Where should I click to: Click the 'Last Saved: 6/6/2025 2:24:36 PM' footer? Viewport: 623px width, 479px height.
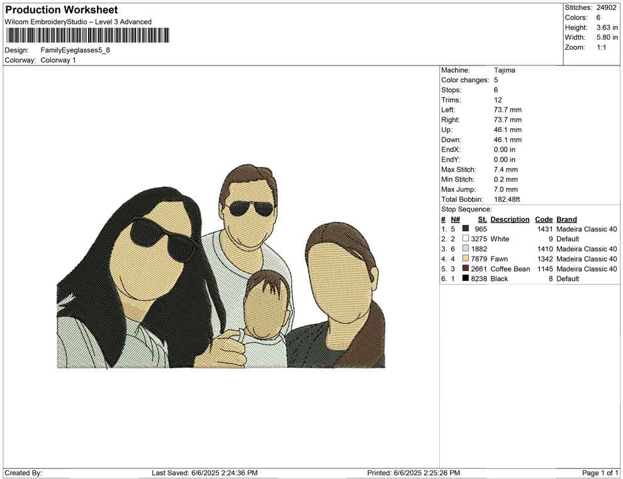205,473
